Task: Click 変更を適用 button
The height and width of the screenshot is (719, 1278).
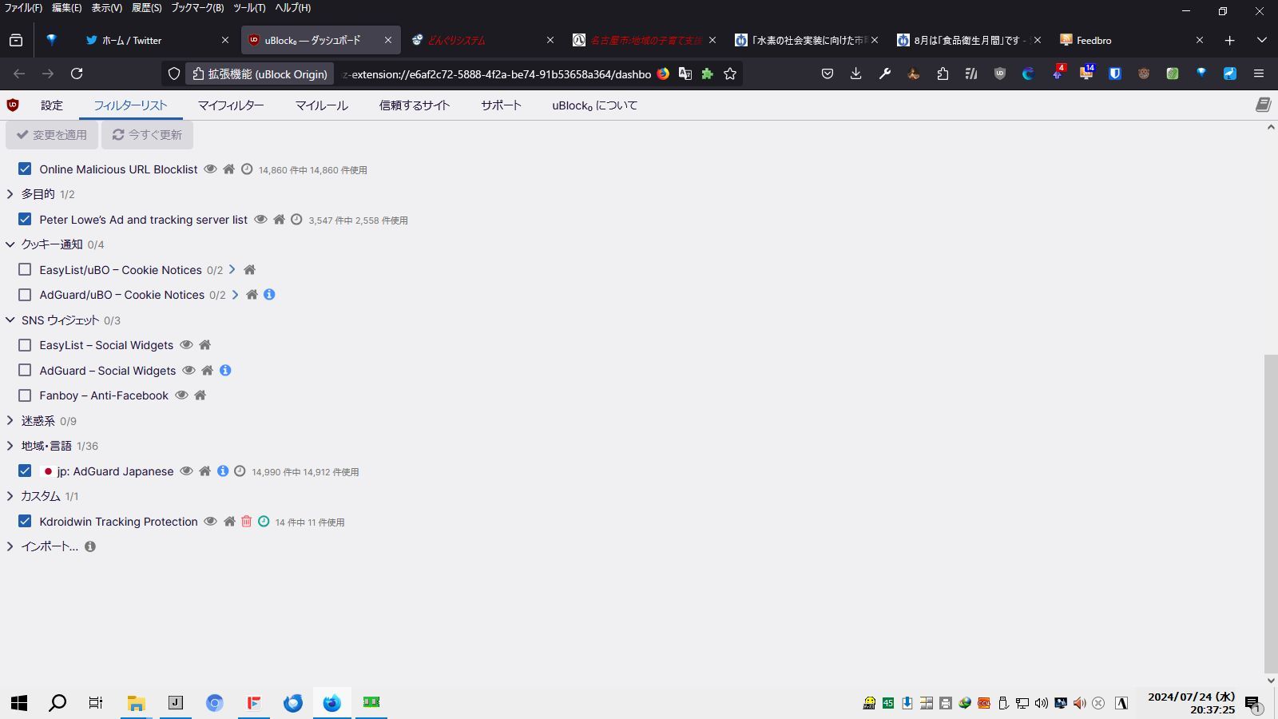Action: pos(52,135)
